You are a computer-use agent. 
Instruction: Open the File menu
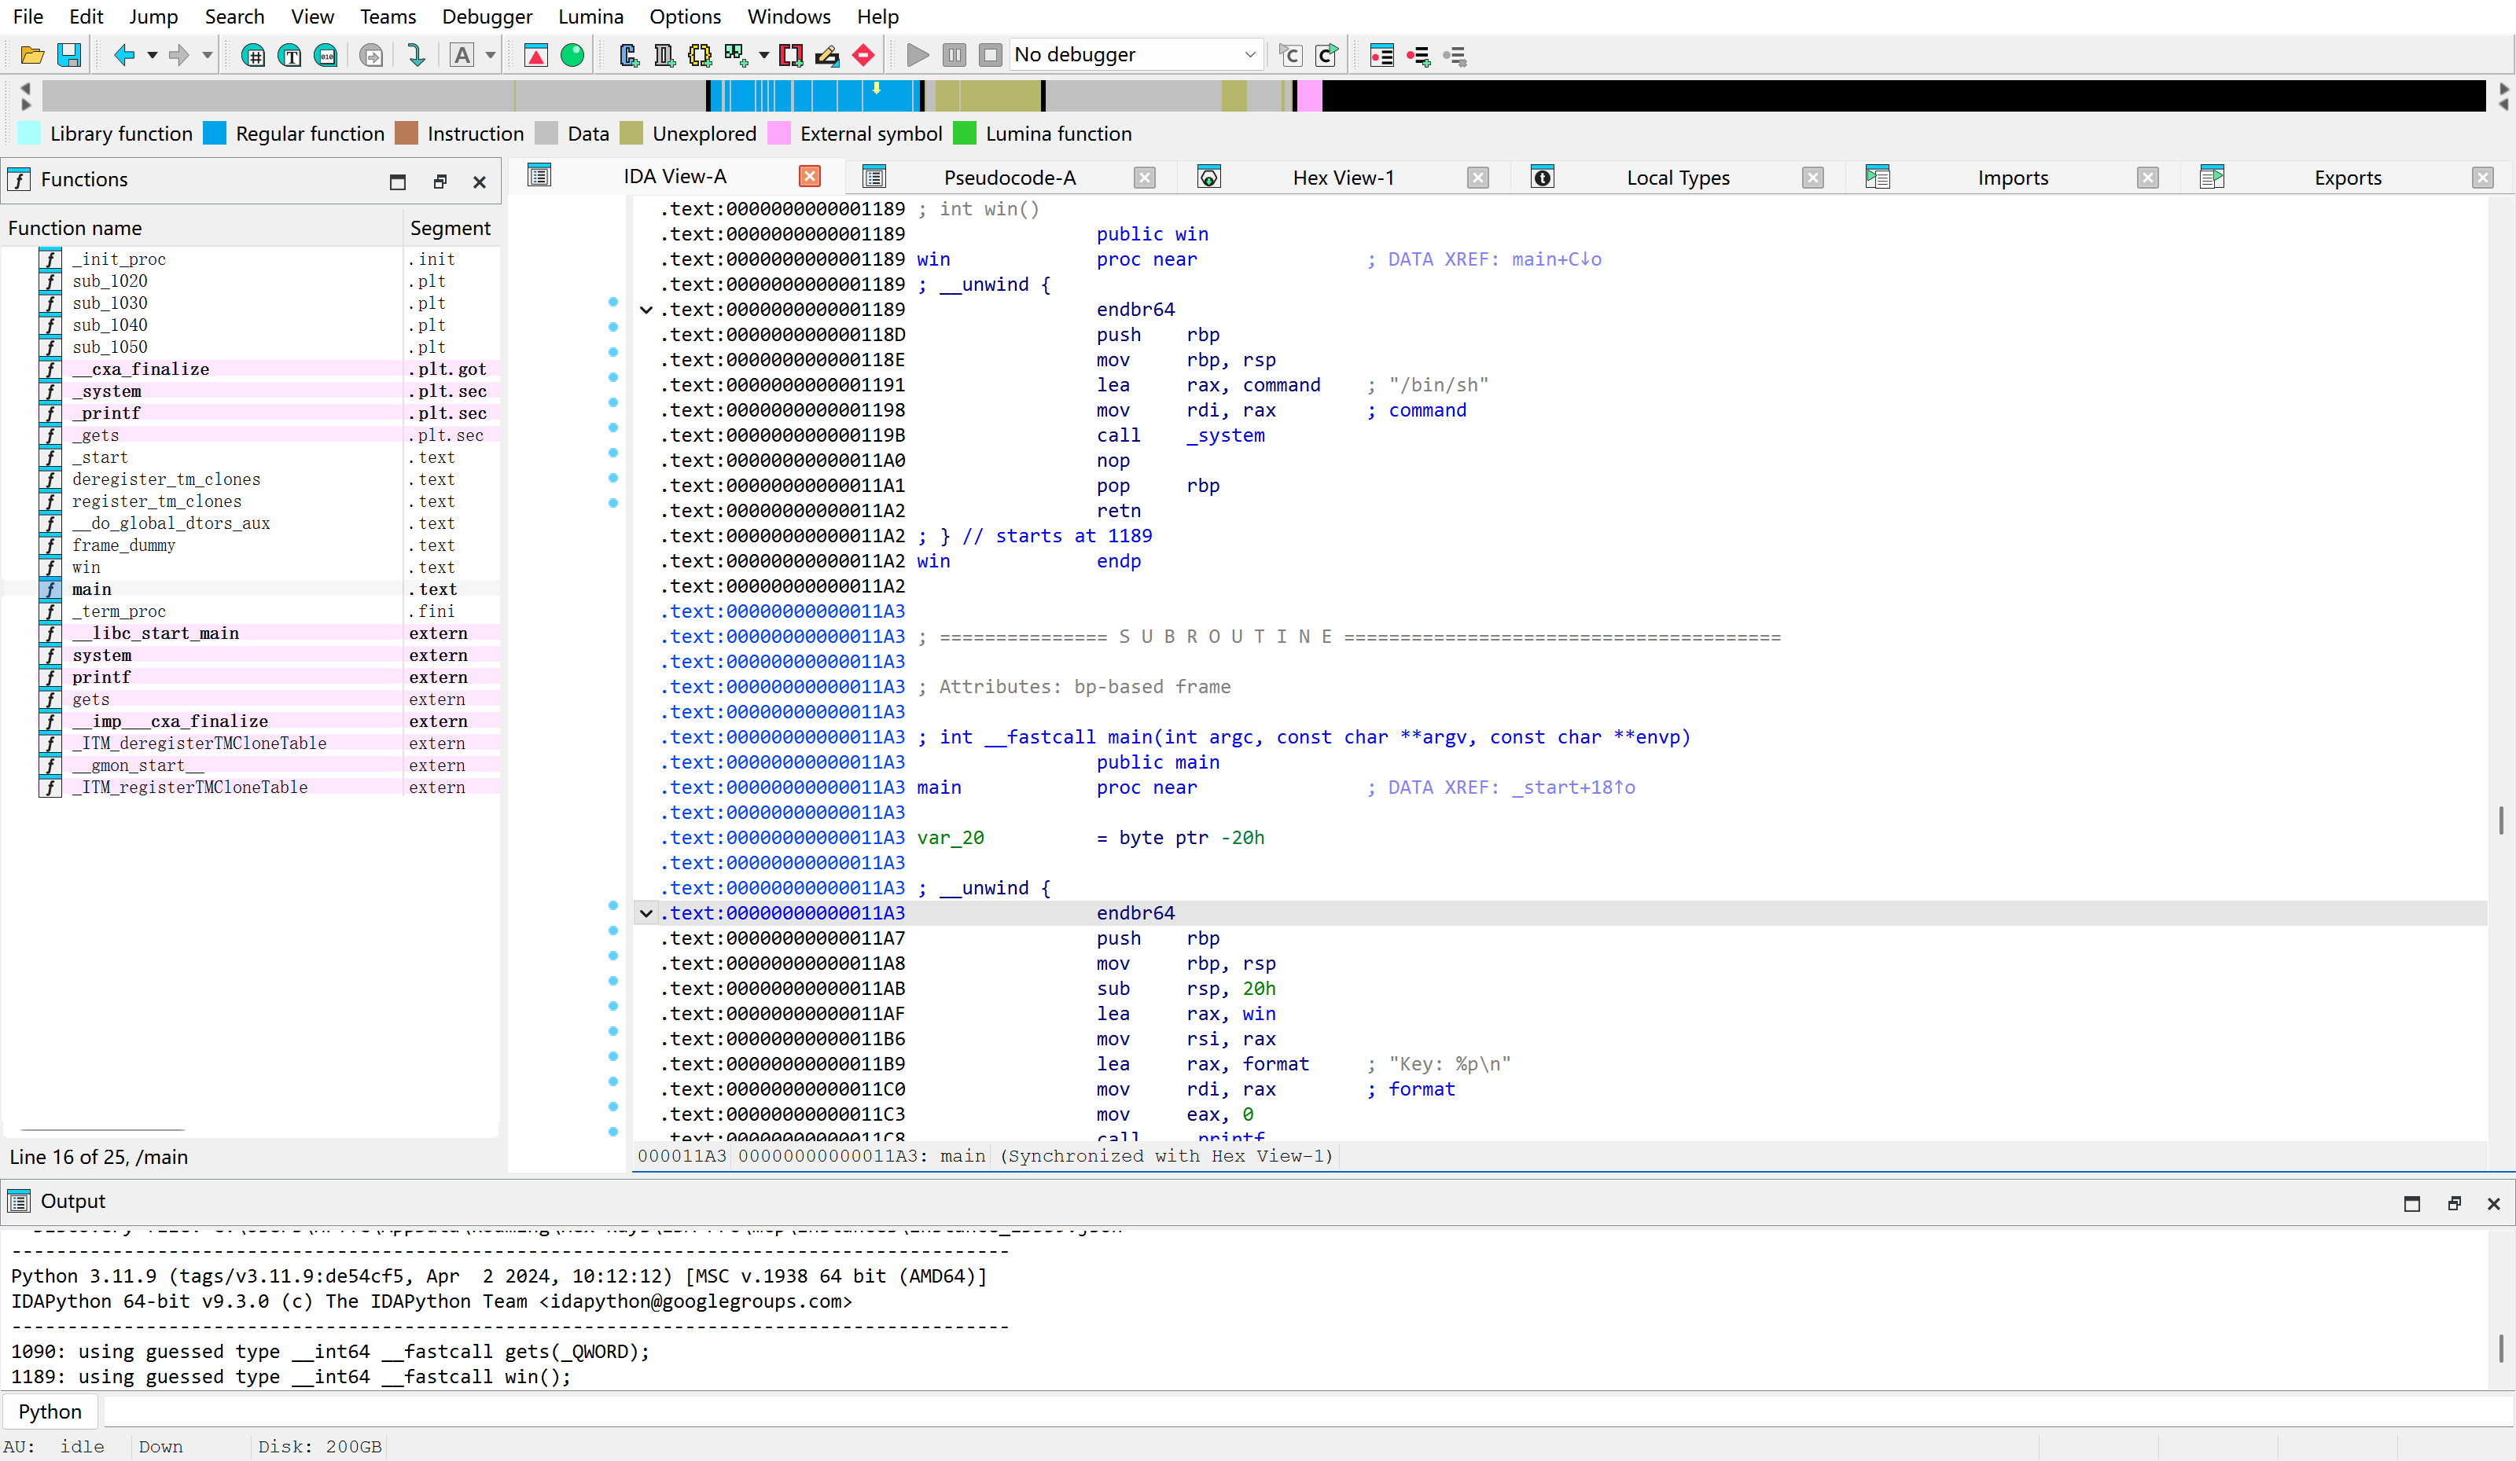point(28,17)
